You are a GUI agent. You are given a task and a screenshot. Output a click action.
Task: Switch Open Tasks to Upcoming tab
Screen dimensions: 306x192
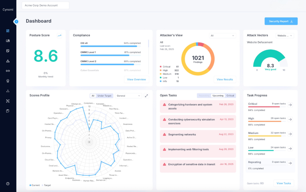pos(217,95)
